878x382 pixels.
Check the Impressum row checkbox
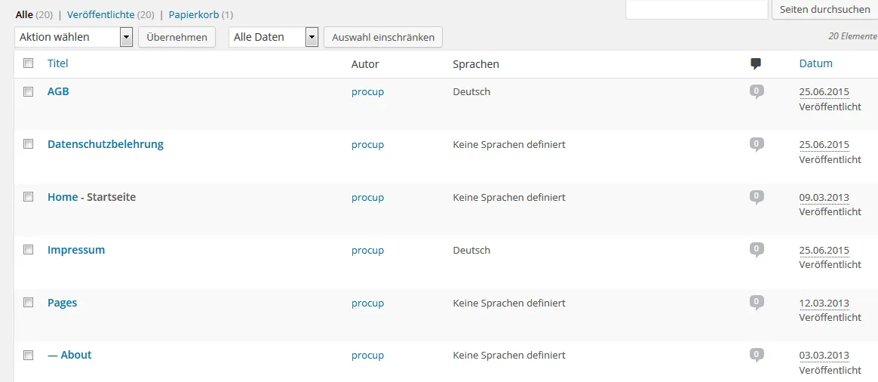28,251
